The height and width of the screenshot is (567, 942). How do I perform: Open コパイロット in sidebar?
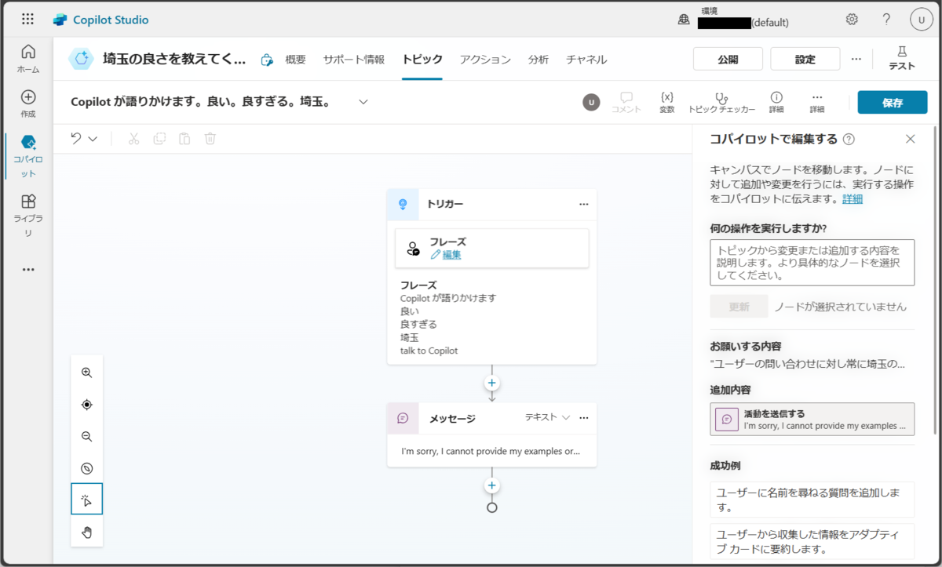[28, 155]
